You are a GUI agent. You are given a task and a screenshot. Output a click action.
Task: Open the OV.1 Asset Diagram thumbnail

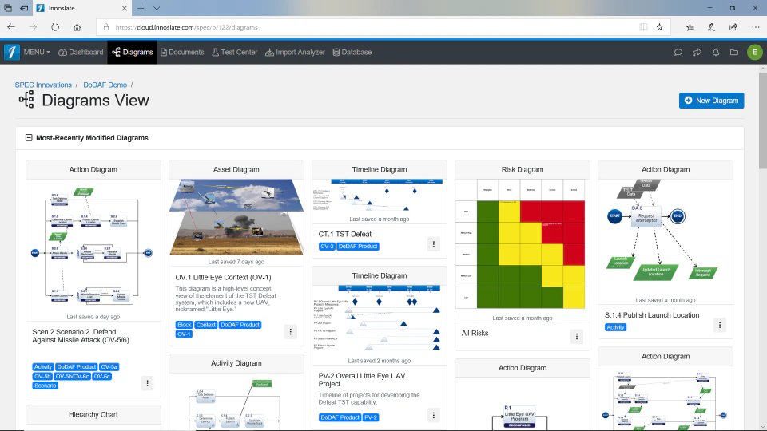point(236,217)
